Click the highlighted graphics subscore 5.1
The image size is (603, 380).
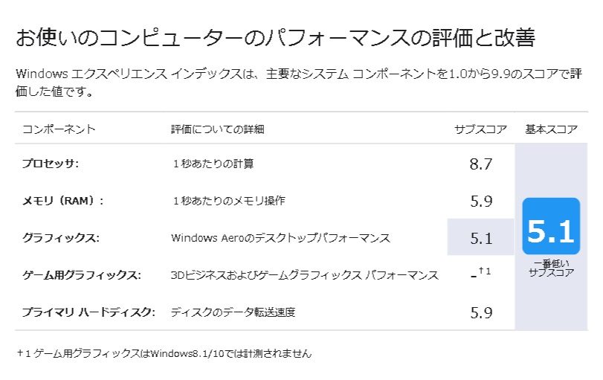pos(481,238)
